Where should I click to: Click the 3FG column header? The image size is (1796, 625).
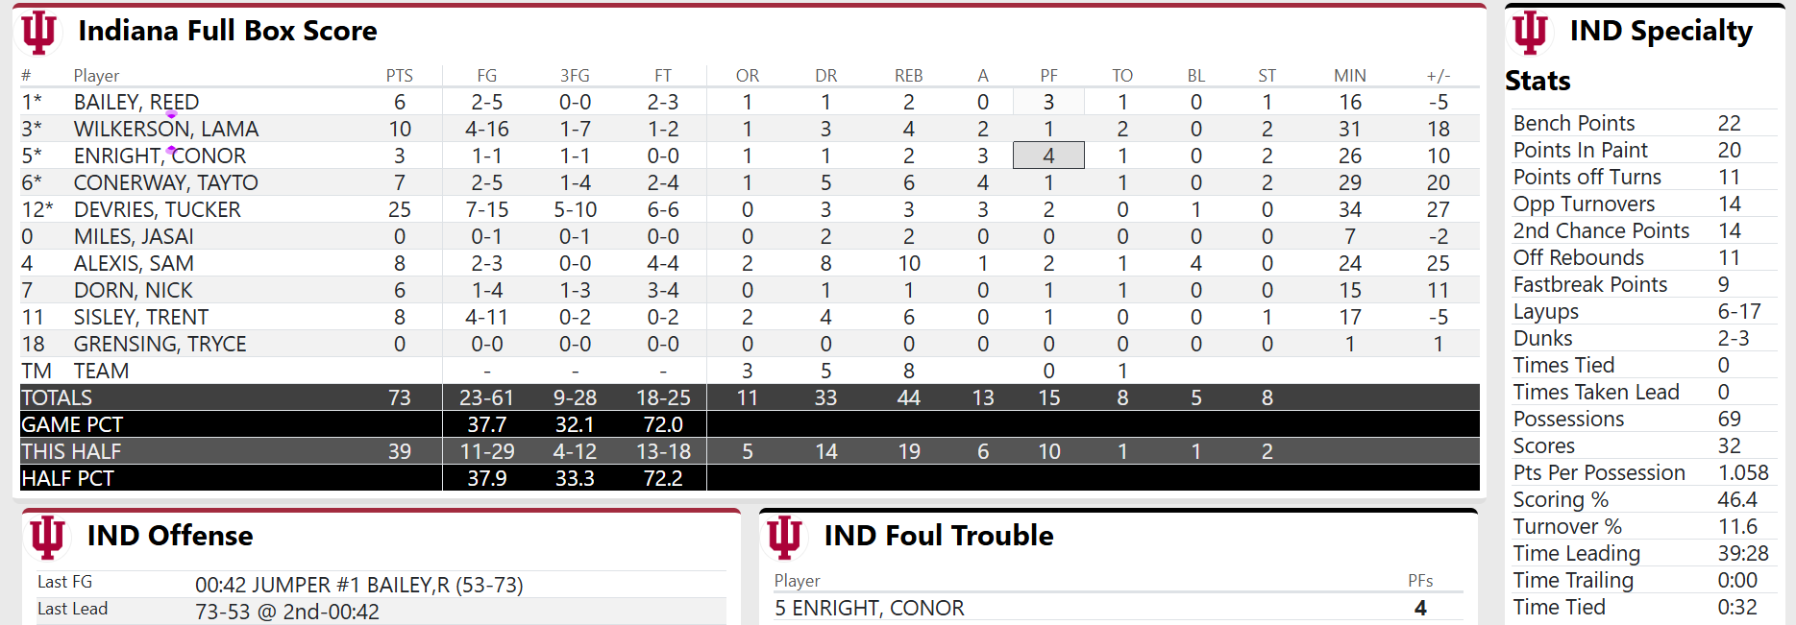(x=575, y=76)
